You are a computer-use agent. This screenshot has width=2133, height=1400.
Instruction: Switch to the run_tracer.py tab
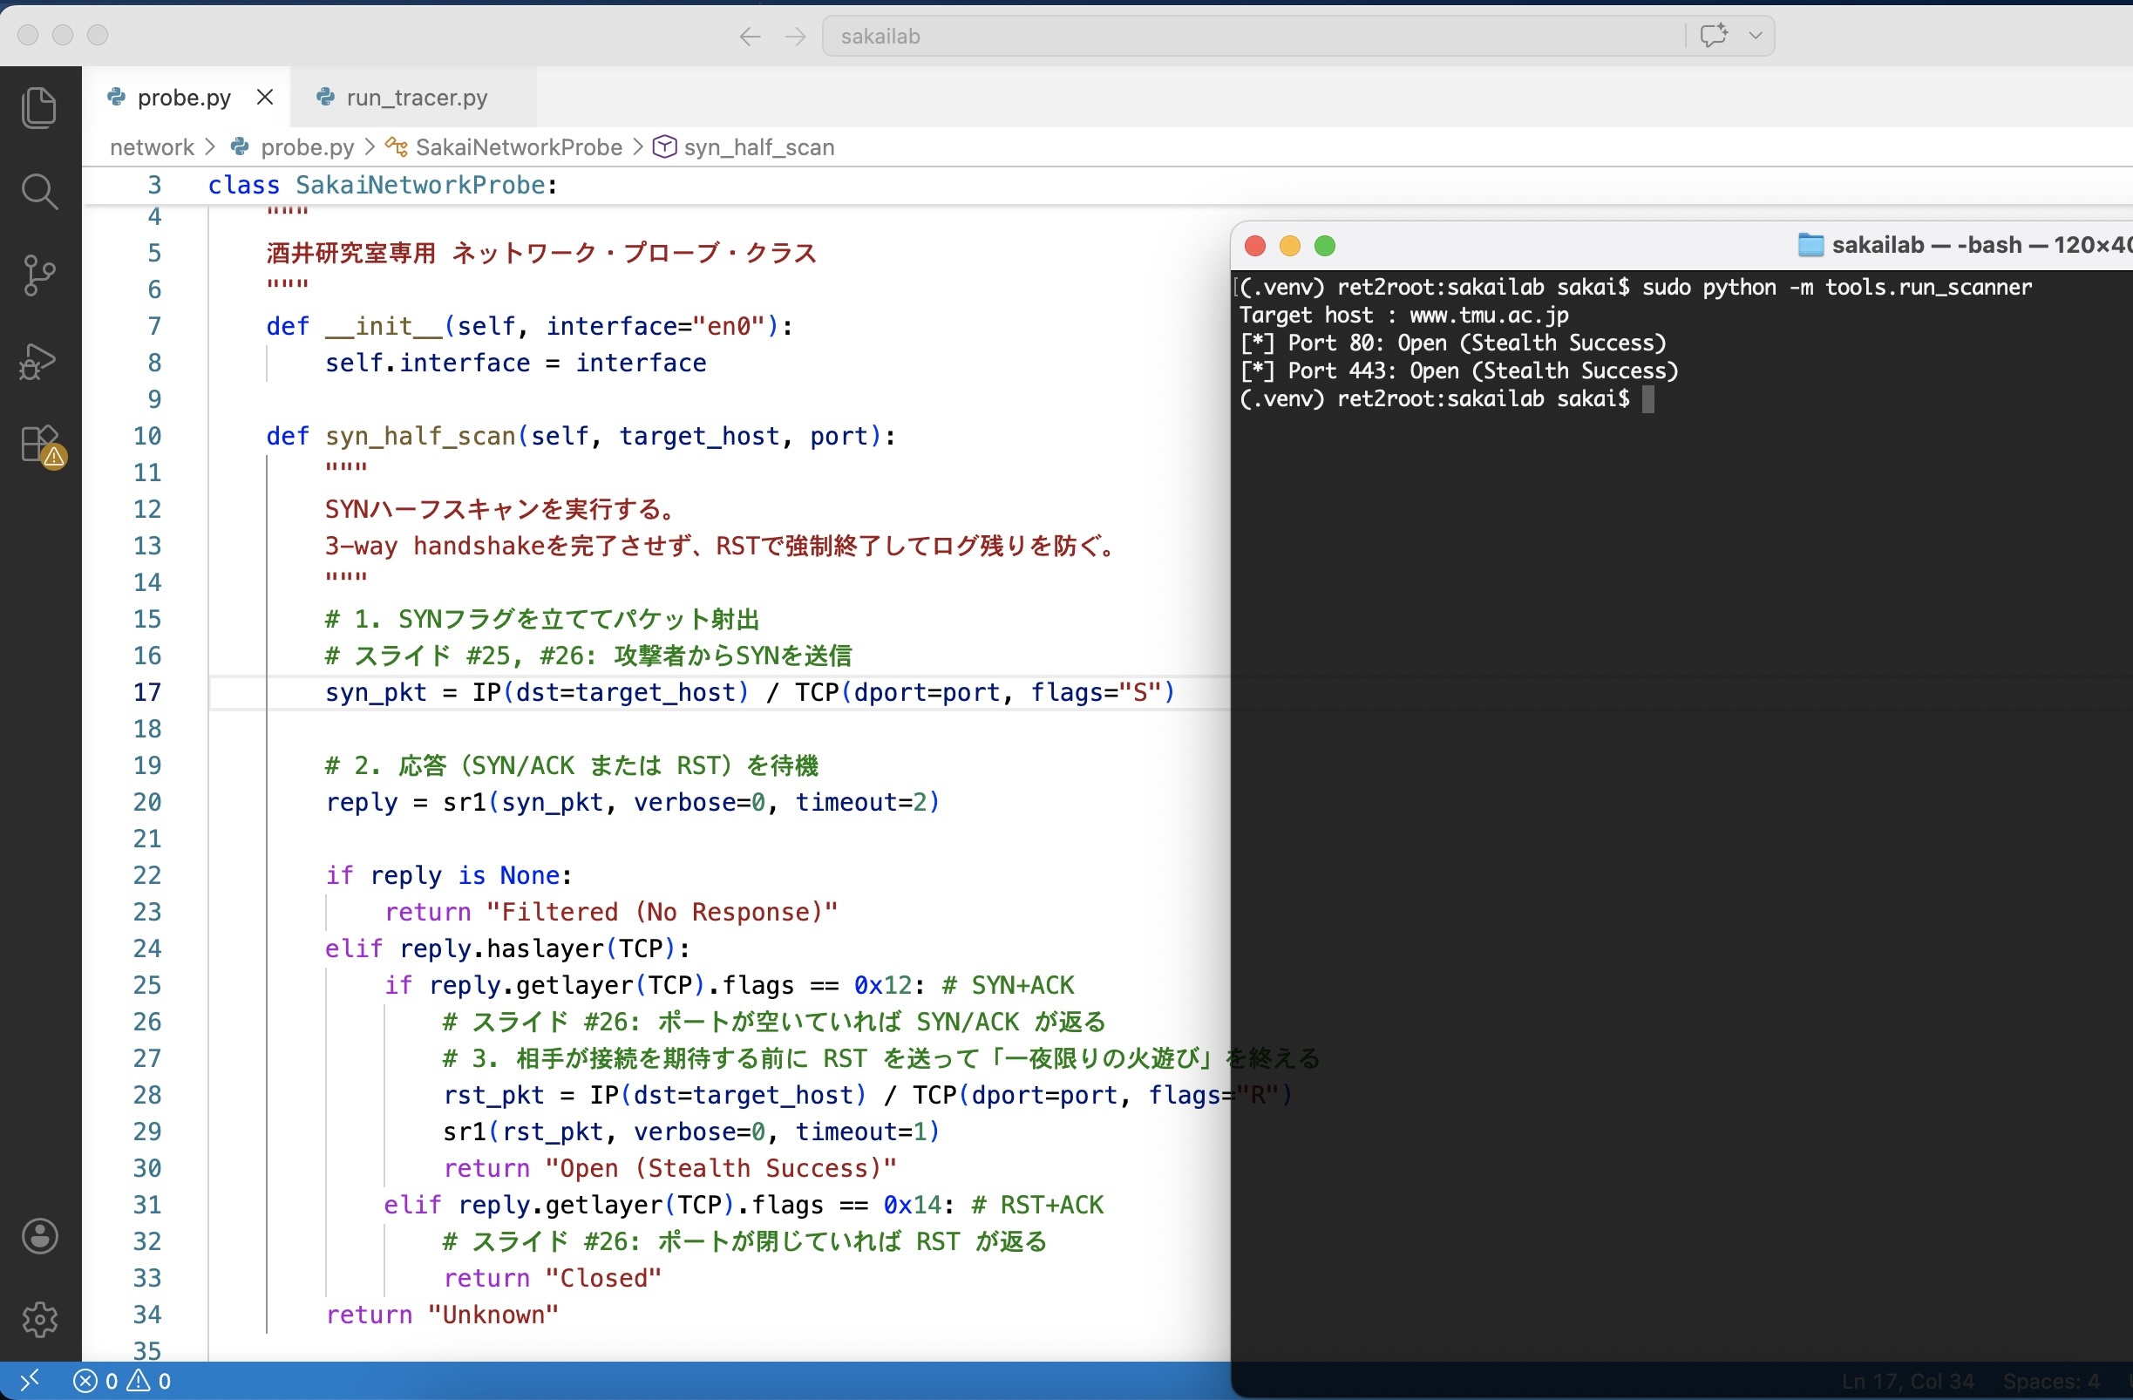pos(416,98)
